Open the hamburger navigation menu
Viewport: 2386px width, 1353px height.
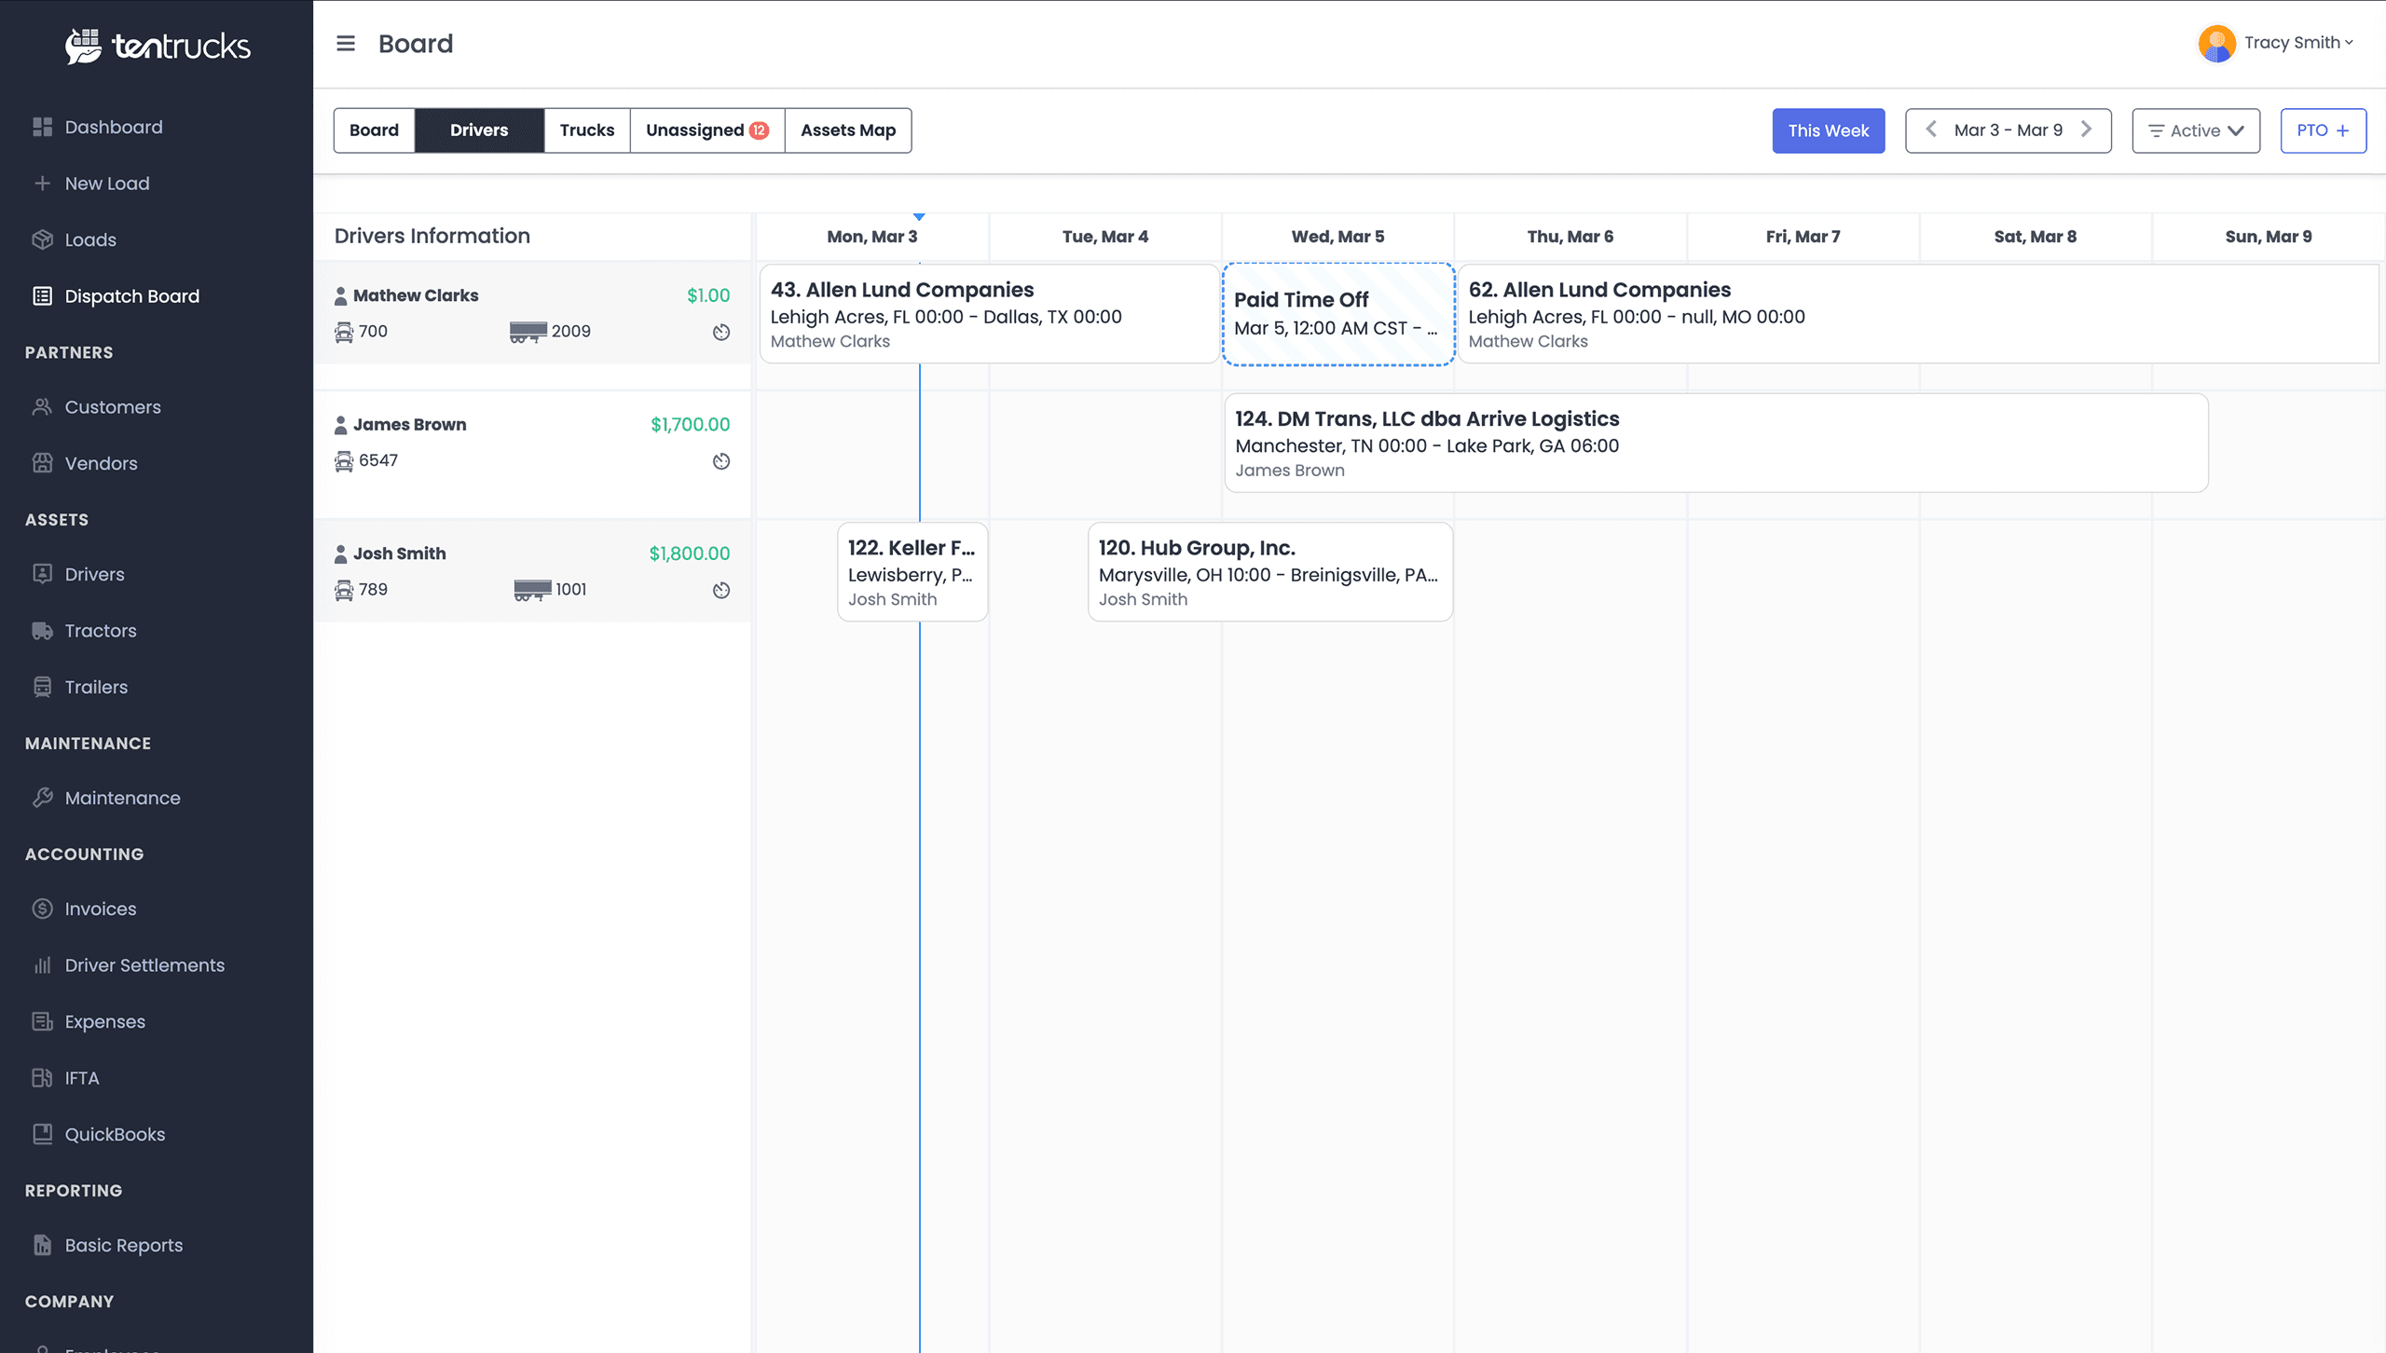pyautogui.click(x=345, y=43)
